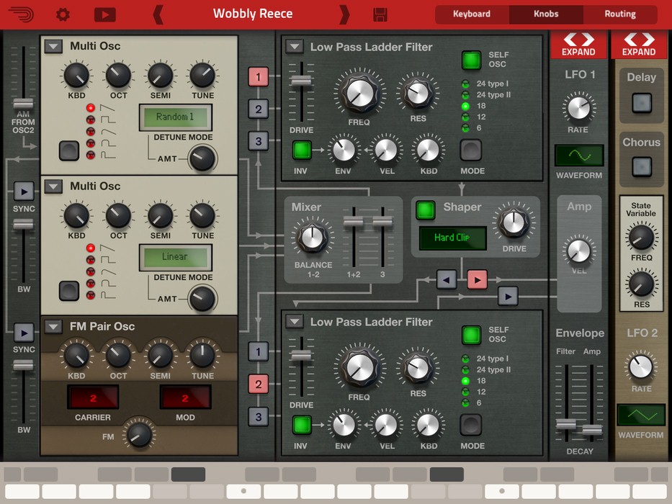Image resolution: width=672 pixels, height=504 pixels.
Task: Expand the LFO 1 panel
Action: (578, 44)
